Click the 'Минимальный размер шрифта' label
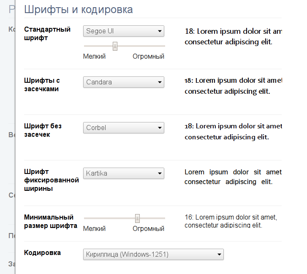This screenshot has height=274, width=307. pyautogui.click(x=51, y=222)
